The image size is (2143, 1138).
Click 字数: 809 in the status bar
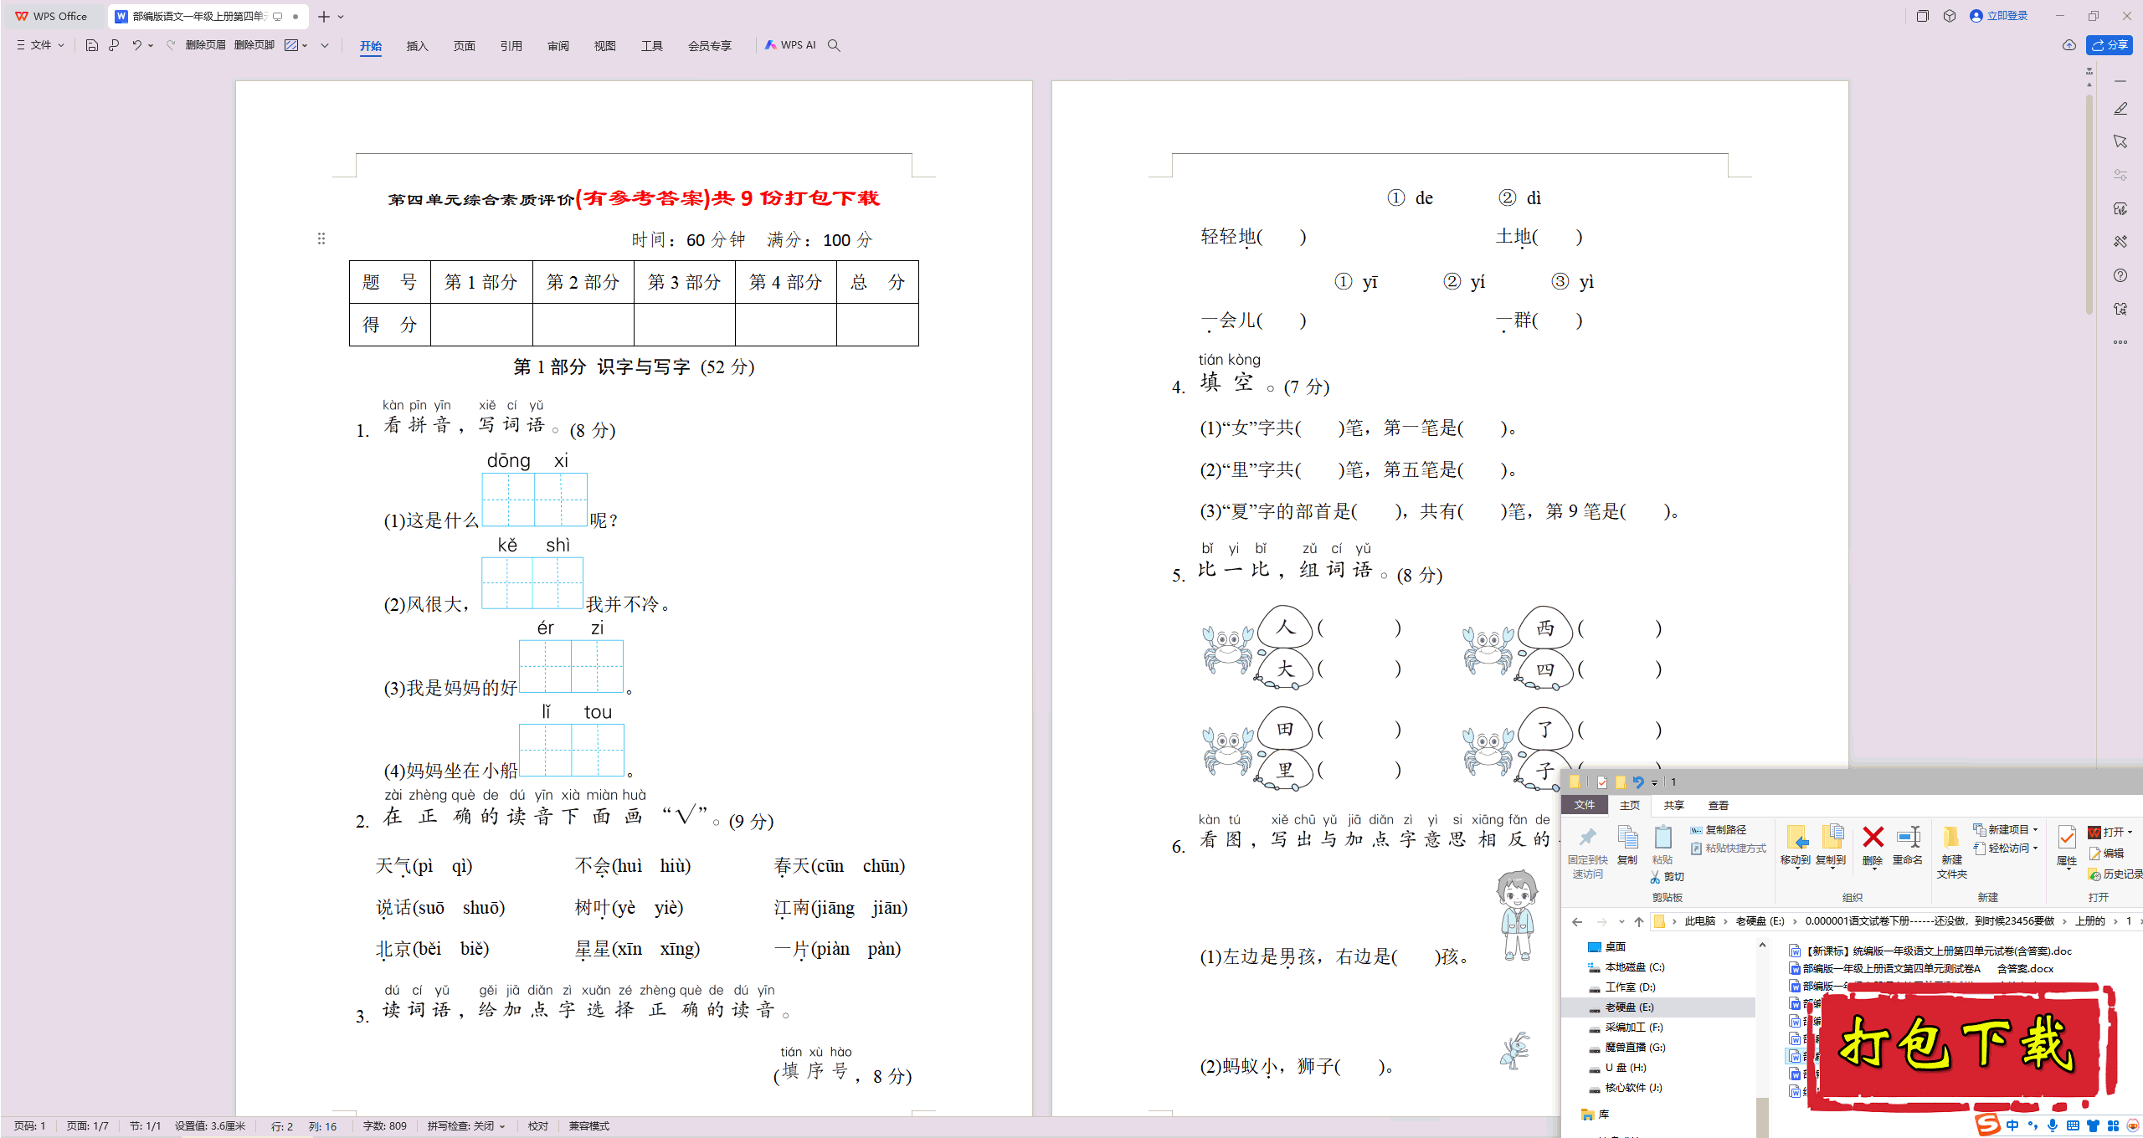click(385, 1126)
